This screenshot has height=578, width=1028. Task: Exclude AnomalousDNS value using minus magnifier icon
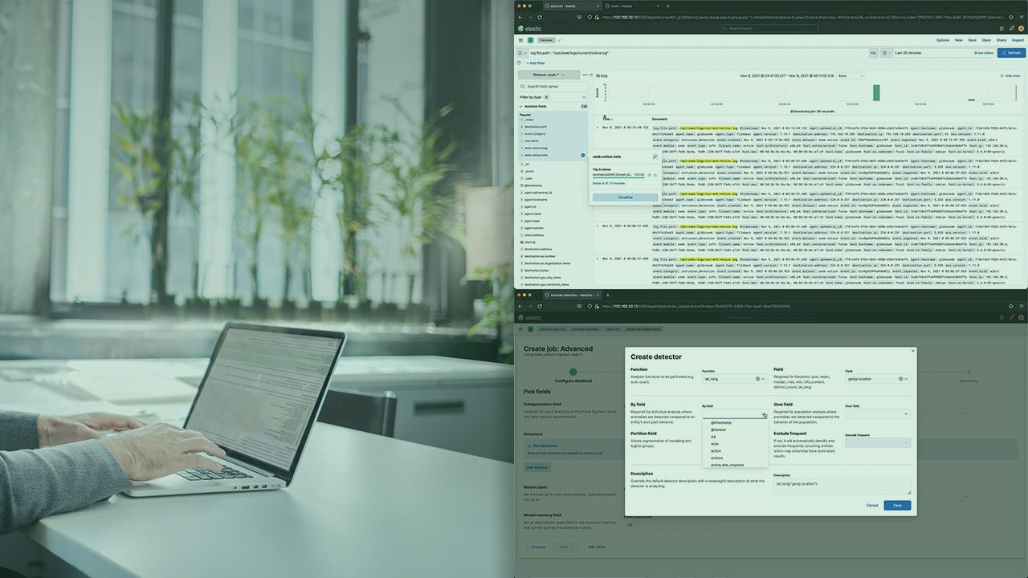coord(655,175)
